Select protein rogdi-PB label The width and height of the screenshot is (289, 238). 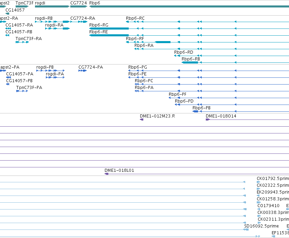(45, 67)
